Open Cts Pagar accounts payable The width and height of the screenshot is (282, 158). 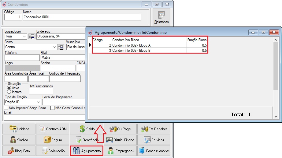[120, 129]
